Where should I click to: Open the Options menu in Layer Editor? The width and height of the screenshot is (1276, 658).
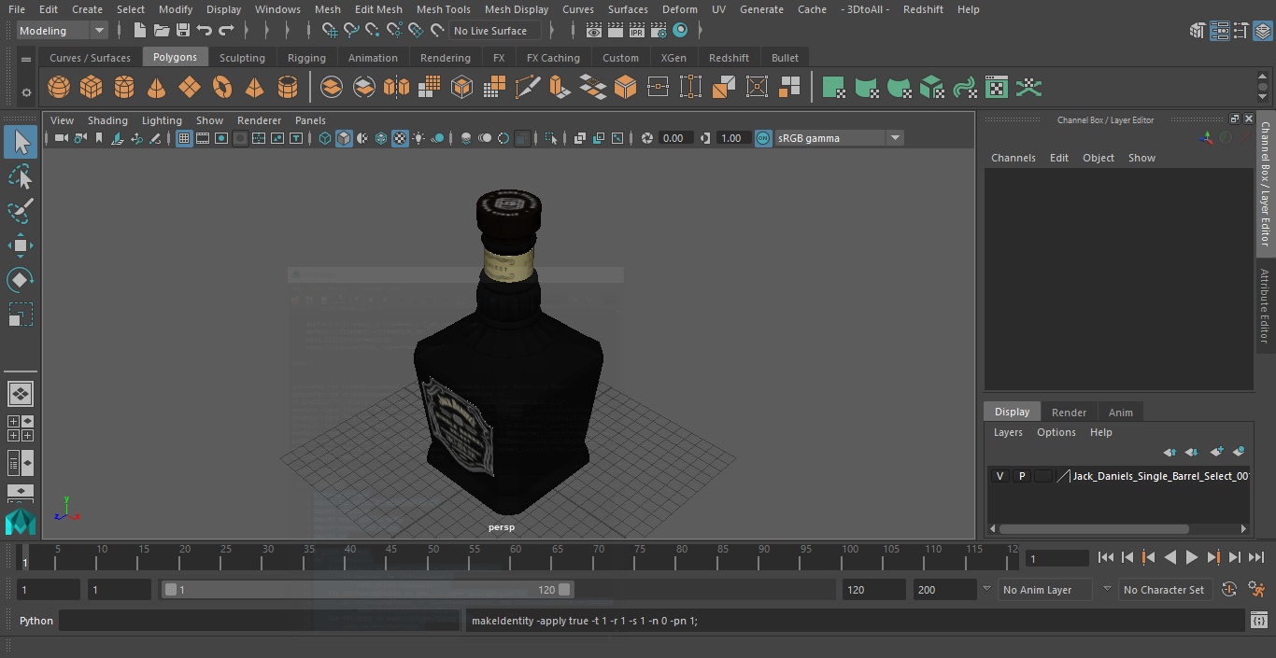[x=1056, y=432]
